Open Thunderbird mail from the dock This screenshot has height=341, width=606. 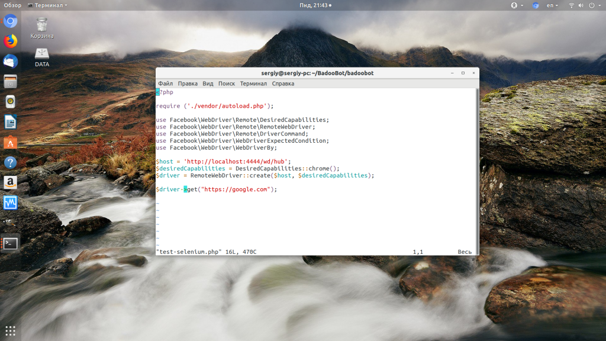10,62
